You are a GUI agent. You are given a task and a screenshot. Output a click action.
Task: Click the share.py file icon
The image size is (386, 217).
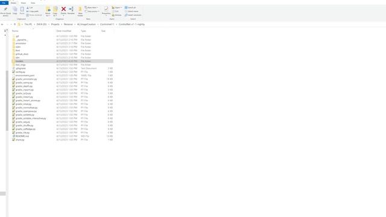pyautogui.click(x=13, y=139)
